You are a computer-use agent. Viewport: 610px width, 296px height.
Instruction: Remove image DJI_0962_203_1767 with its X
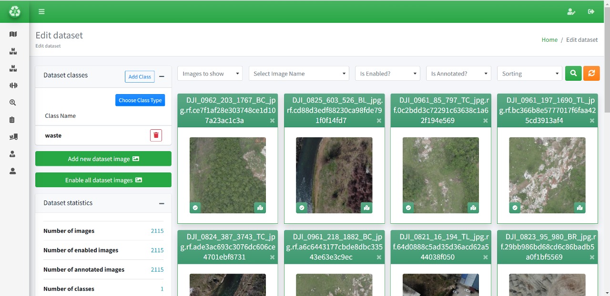pos(273,121)
